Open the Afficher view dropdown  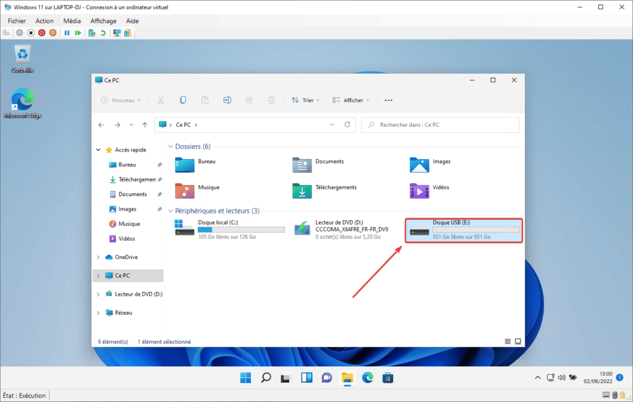point(350,100)
